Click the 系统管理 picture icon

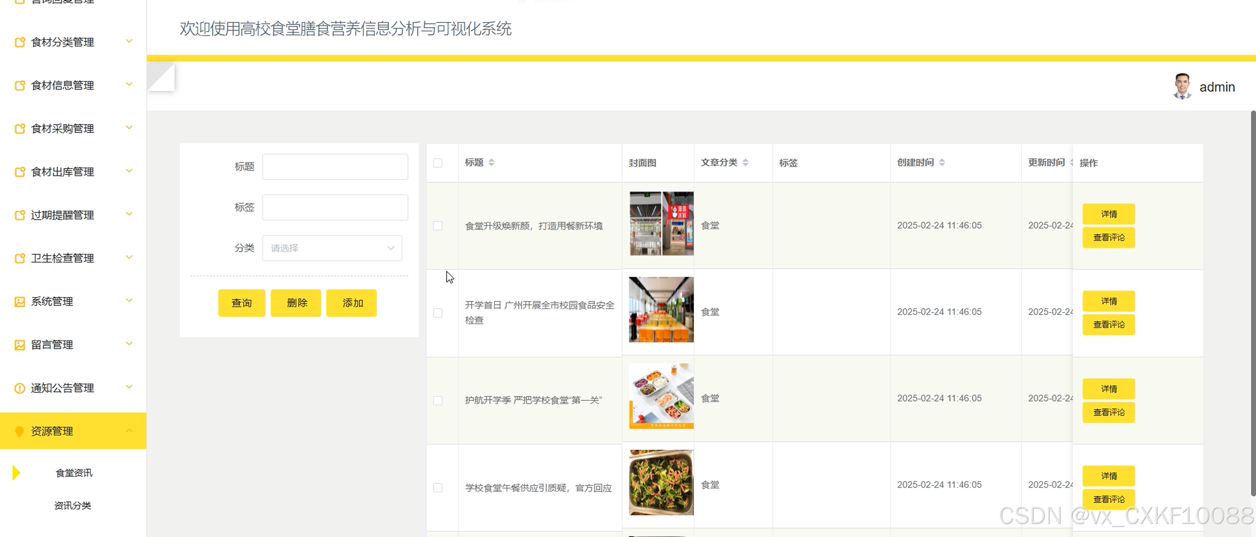tap(20, 302)
